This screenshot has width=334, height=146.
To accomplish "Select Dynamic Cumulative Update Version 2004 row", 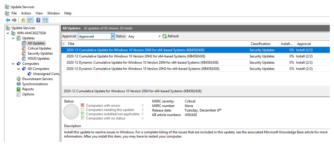I will click(196, 63).
